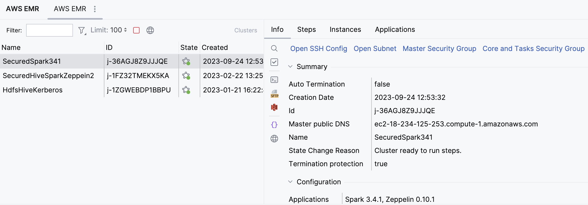The image size is (588, 205).
Task: Collapse the Summary section
Action: 290,66
